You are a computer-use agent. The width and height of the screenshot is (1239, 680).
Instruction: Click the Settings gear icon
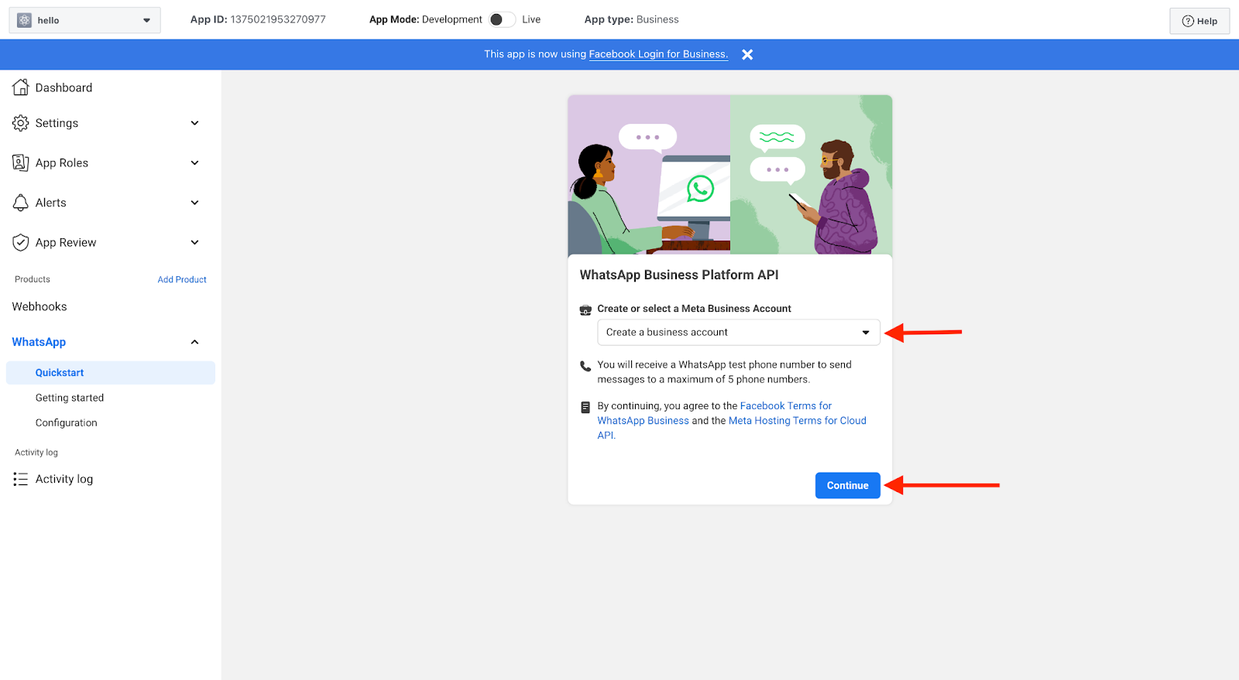[21, 123]
